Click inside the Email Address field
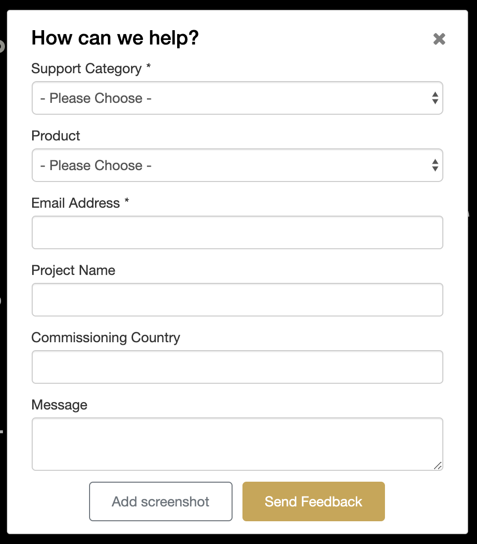Screen dimensions: 477x544 (238, 232)
